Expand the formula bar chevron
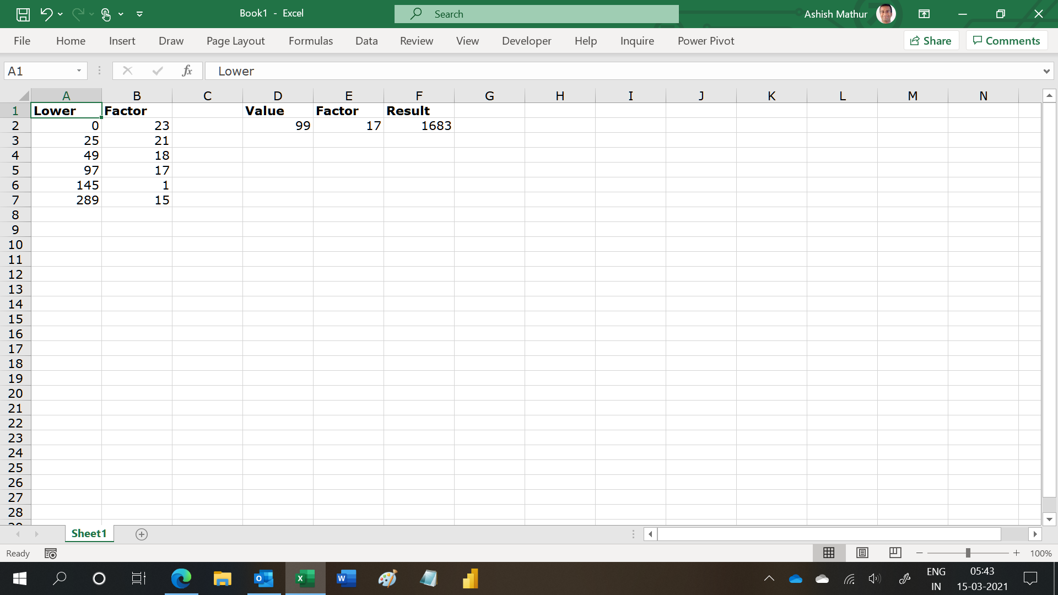The image size is (1058, 595). tap(1046, 71)
